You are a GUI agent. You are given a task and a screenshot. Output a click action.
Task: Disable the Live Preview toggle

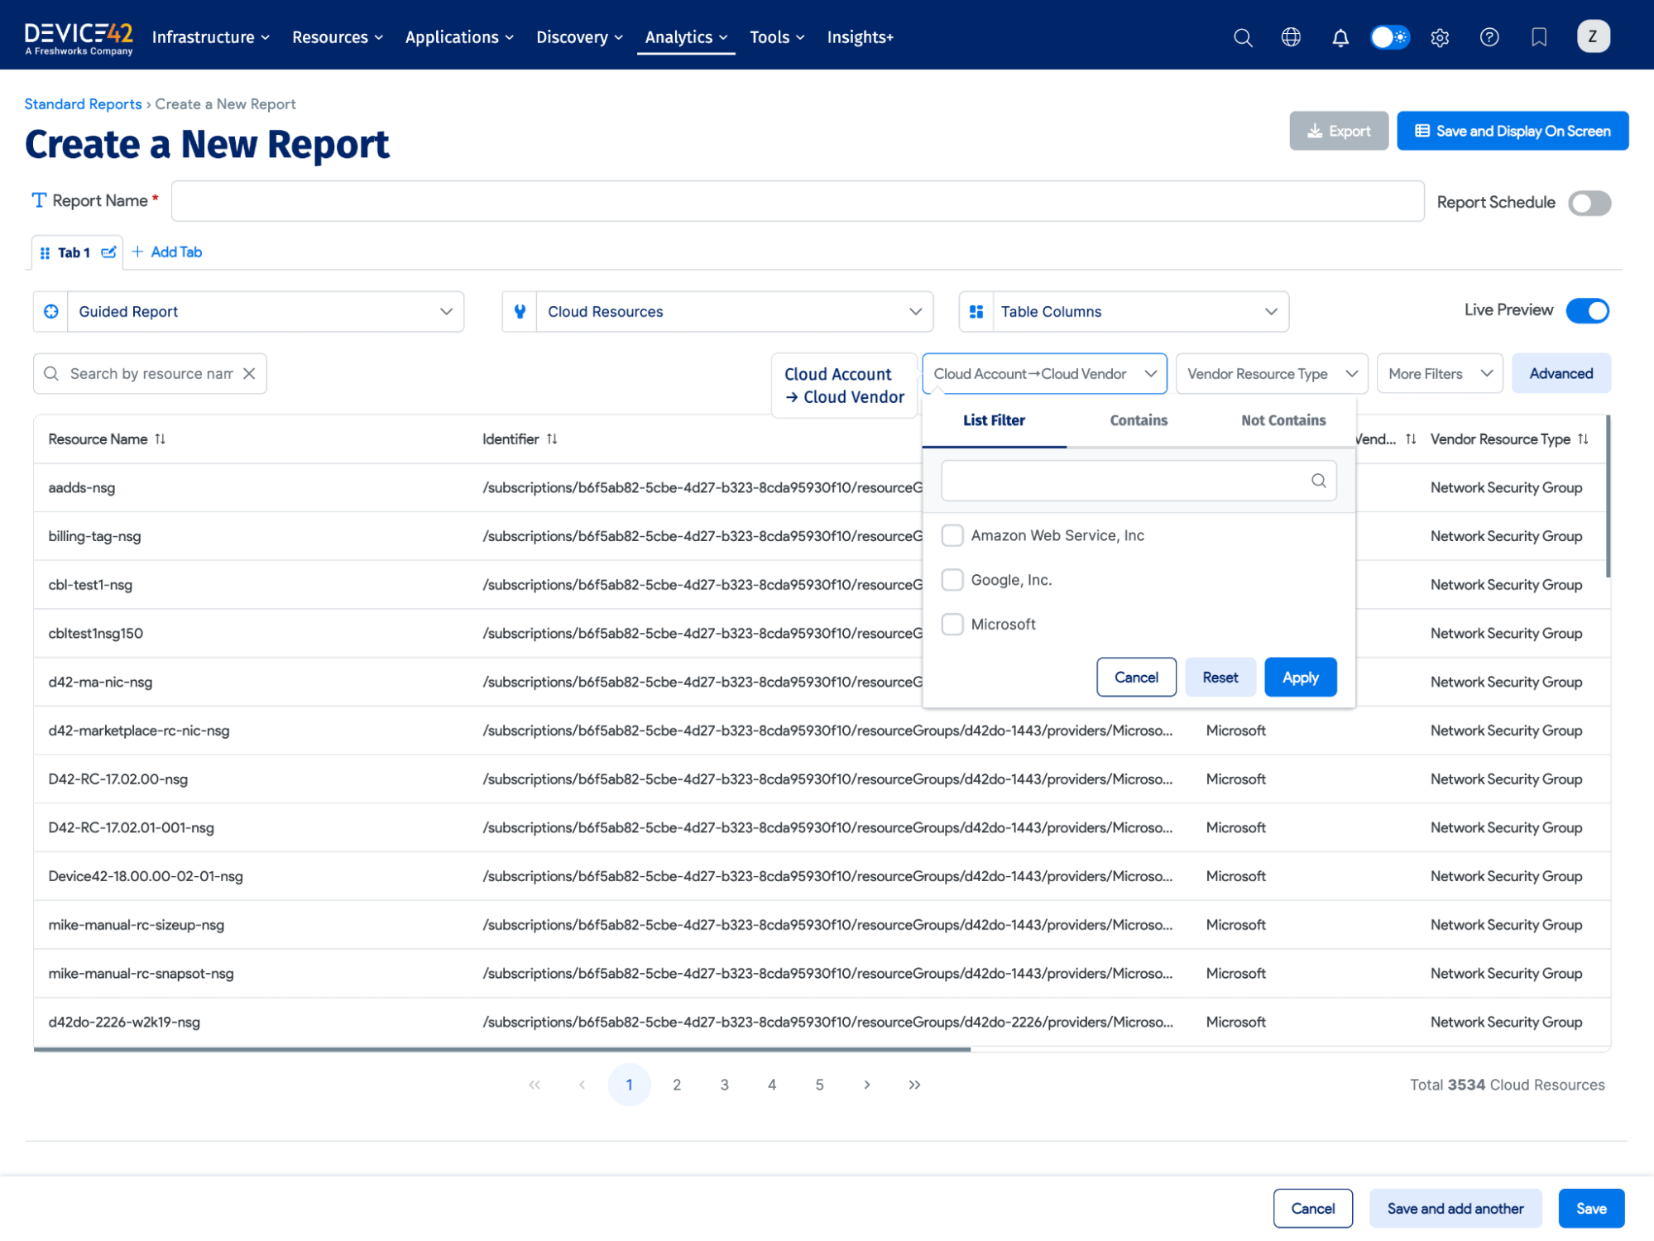(x=1587, y=310)
